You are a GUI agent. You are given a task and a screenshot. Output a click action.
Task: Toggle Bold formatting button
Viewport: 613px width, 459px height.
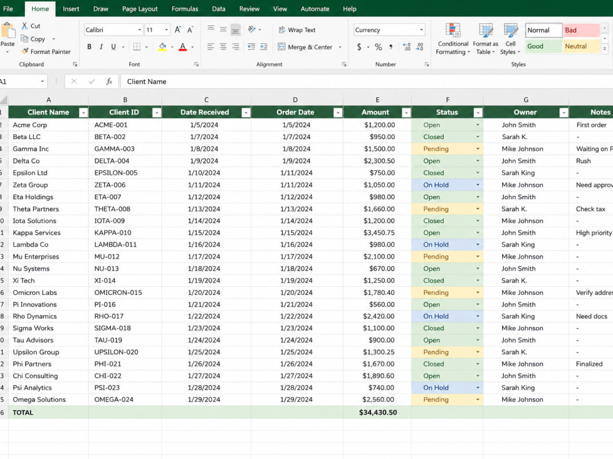click(89, 47)
